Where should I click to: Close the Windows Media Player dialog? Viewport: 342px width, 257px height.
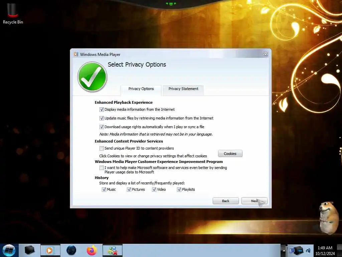click(x=266, y=55)
